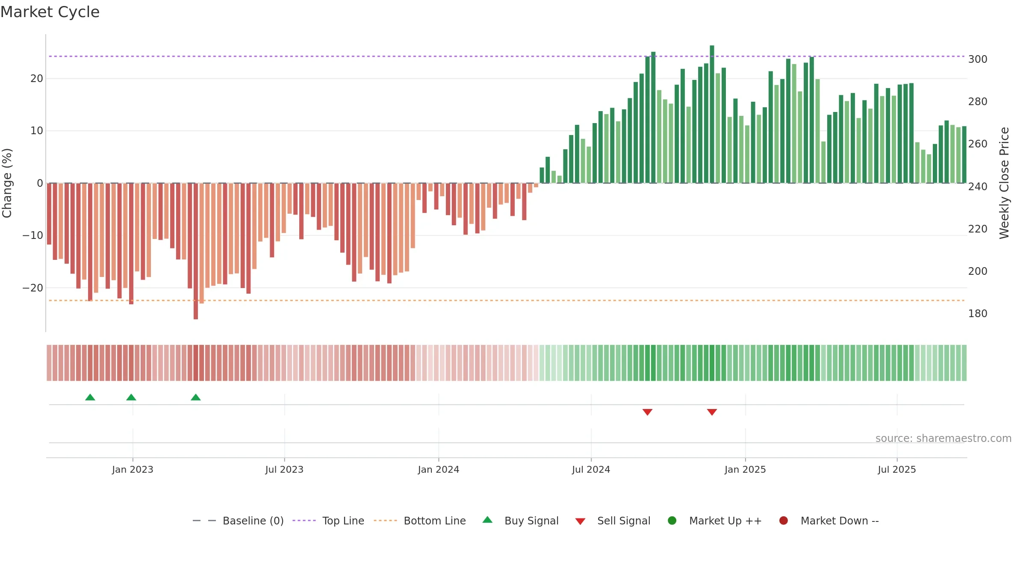Click the Buy Signal legend entry

coord(520,521)
